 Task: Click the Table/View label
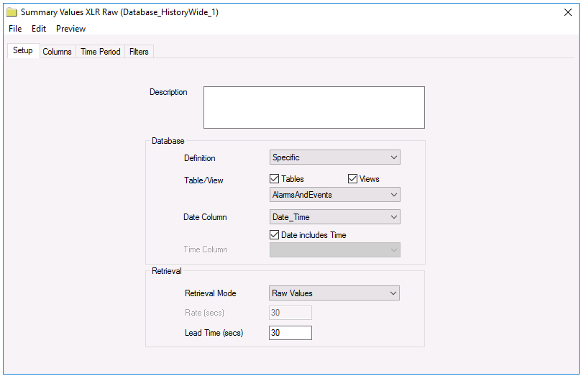(x=203, y=180)
